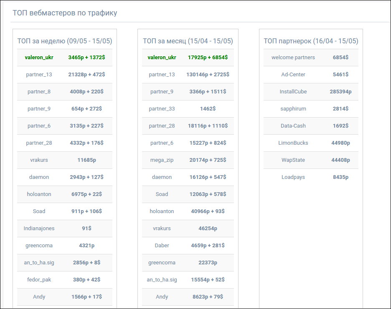The width and height of the screenshot is (391, 309).
Task: Click the value '285394р'
Action: pos(340,92)
